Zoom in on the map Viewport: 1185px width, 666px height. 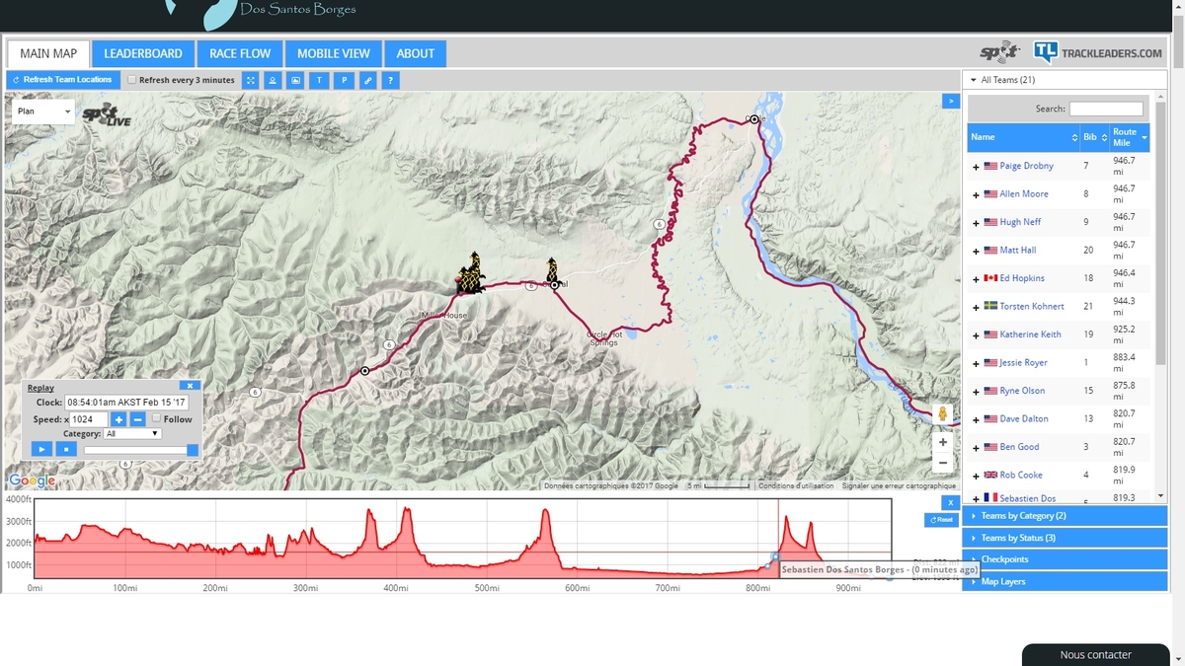pos(943,442)
